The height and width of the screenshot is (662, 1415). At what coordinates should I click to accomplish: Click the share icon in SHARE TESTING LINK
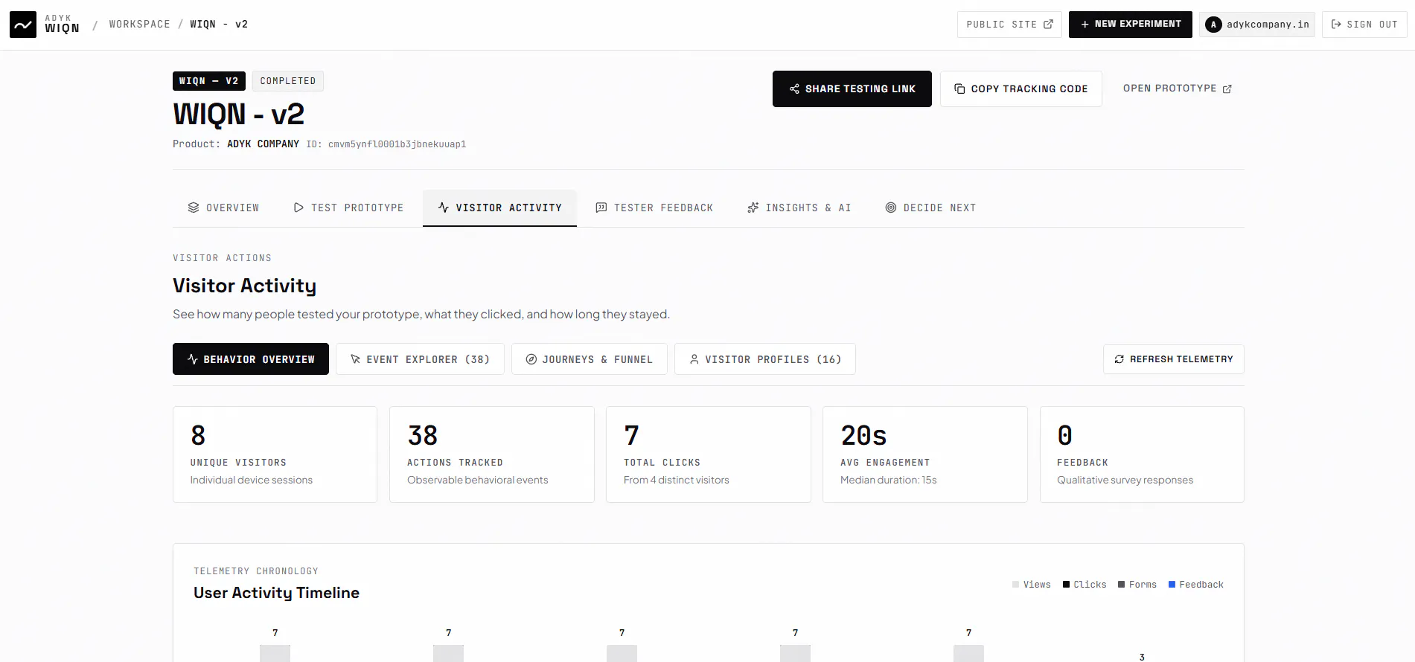point(794,89)
